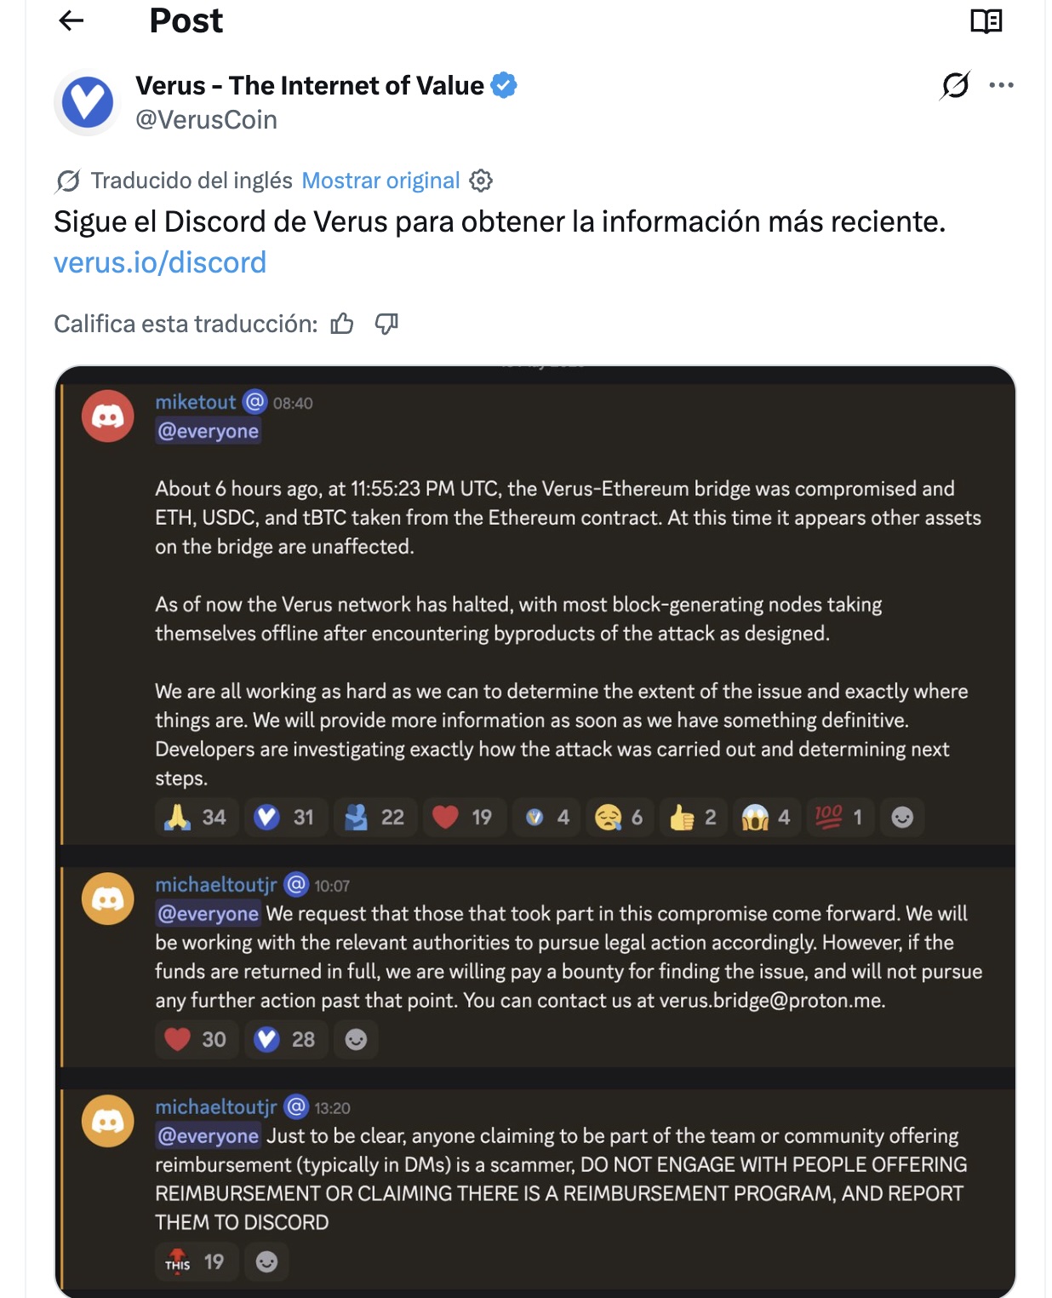Click the screaming face reaction with 4
The height and width of the screenshot is (1298, 1052).
point(767,818)
